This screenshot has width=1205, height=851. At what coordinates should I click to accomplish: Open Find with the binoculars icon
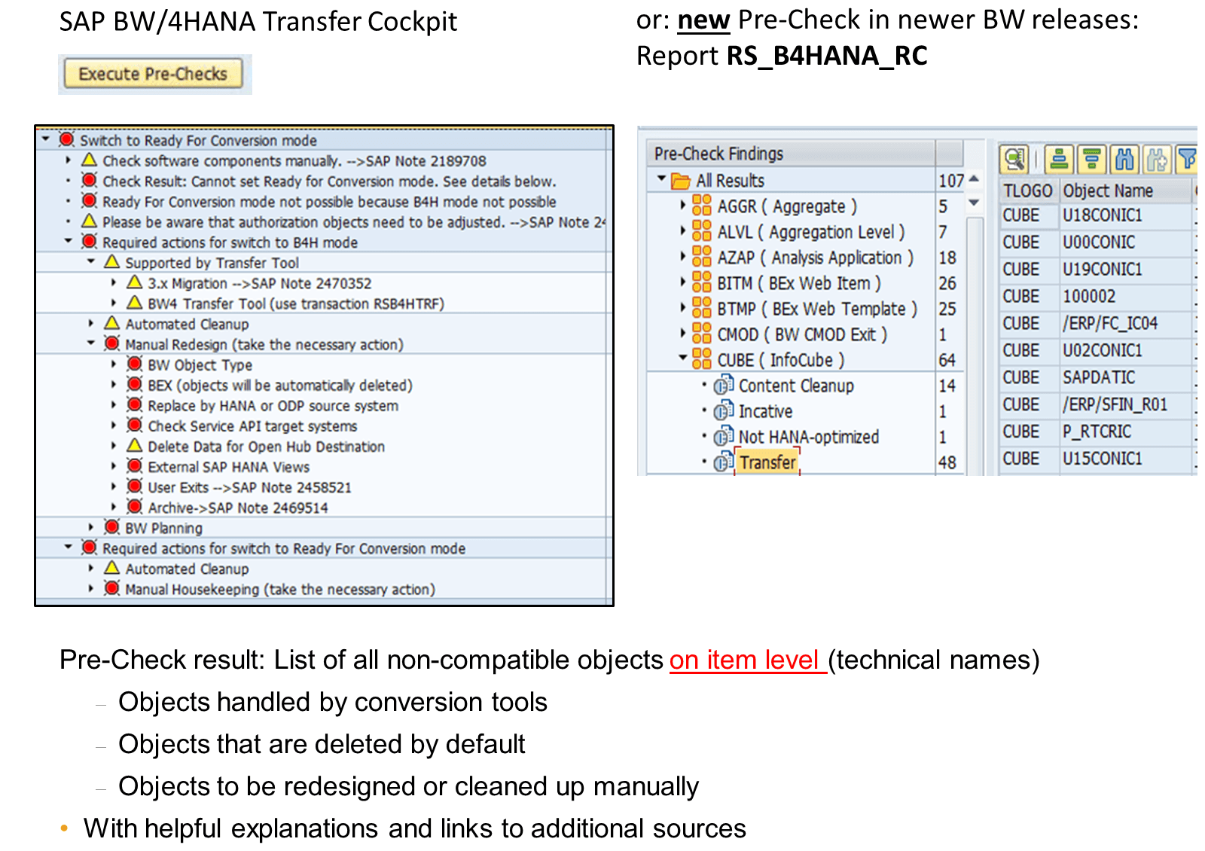click(1124, 159)
